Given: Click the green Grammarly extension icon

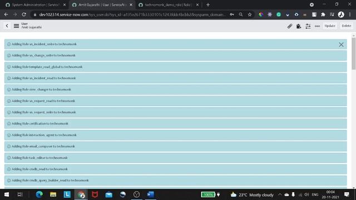Looking at the screenshot, I should point(279,14).
